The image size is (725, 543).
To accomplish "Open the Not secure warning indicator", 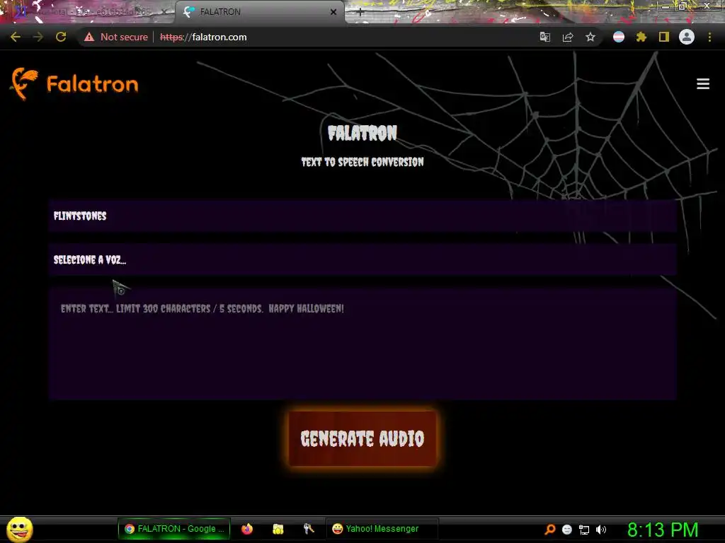I will coord(116,37).
